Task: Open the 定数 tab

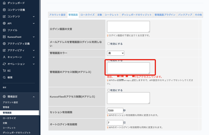Action: [100, 15]
